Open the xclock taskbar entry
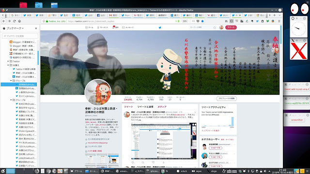The height and width of the screenshot is (174, 310). coord(182,171)
